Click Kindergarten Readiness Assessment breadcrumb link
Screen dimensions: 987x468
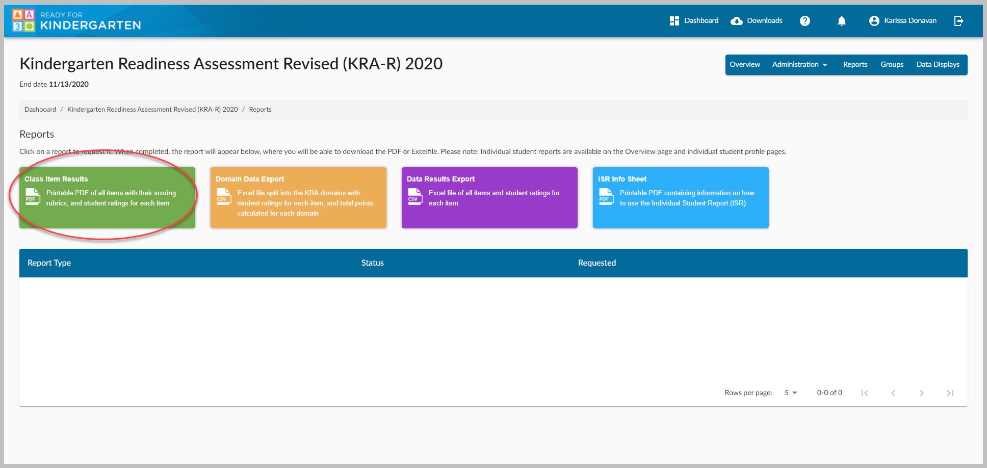(x=152, y=110)
